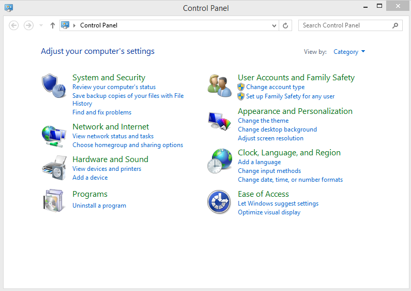
Task: Open the Ease of Access icon
Action: pos(219,202)
